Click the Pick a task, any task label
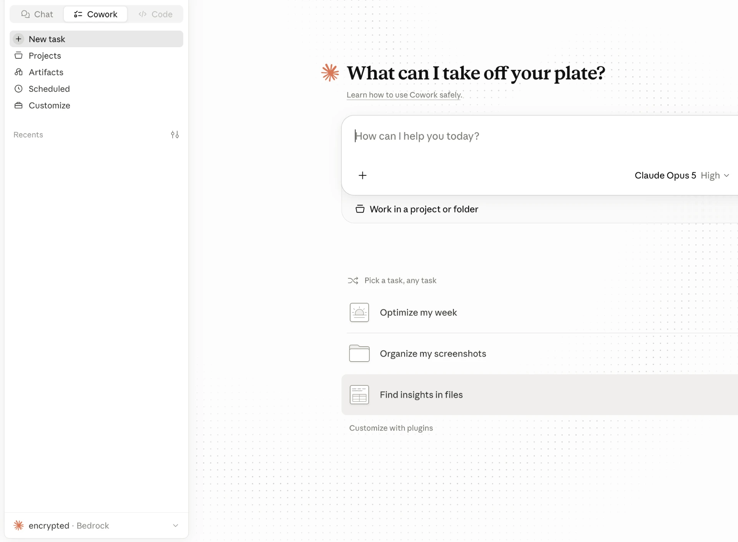This screenshot has width=738, height=542. [401, 281]
